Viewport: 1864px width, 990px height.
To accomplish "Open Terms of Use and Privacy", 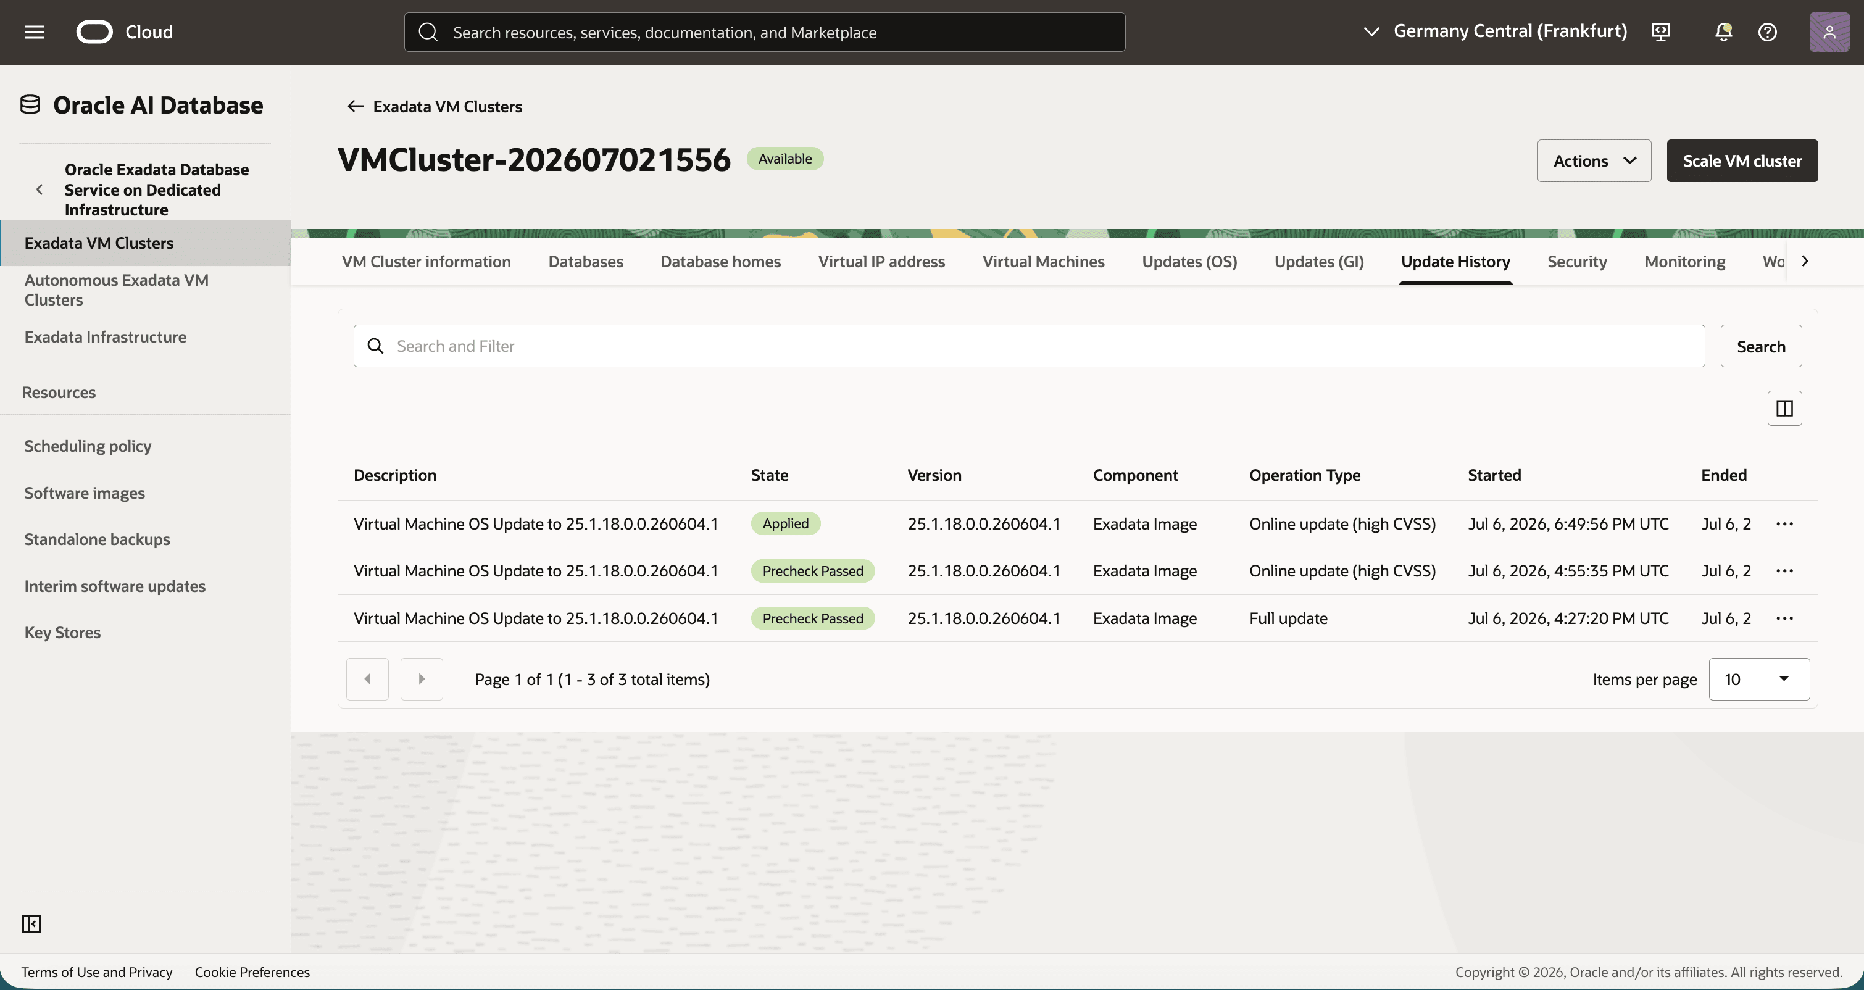I will coord(97,972).
